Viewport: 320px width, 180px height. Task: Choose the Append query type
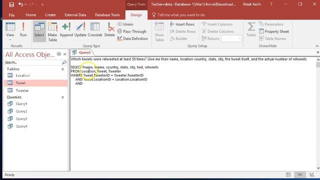[66, 30]
